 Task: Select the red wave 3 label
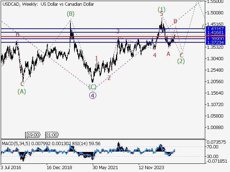(x=118, y=32)
